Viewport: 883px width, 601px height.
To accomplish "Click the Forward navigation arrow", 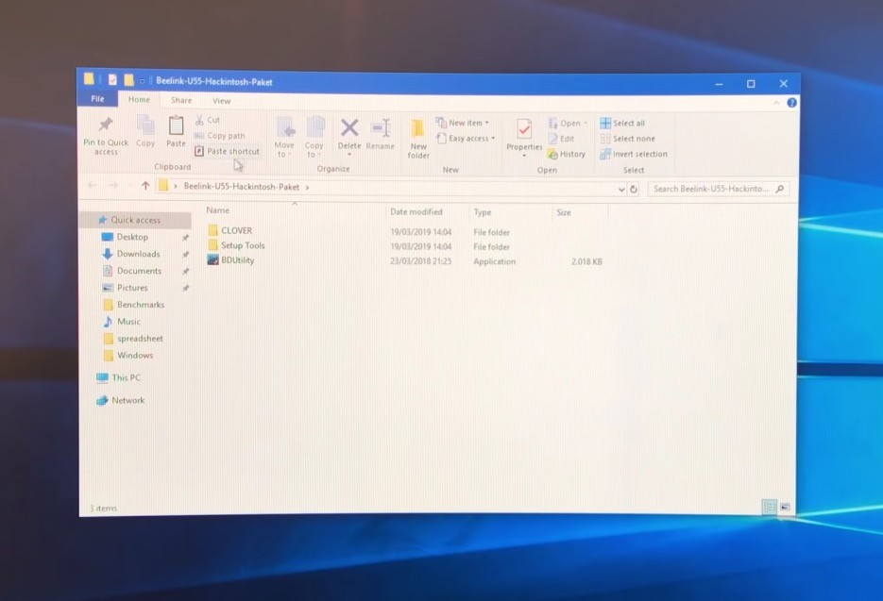I will 113,185.
